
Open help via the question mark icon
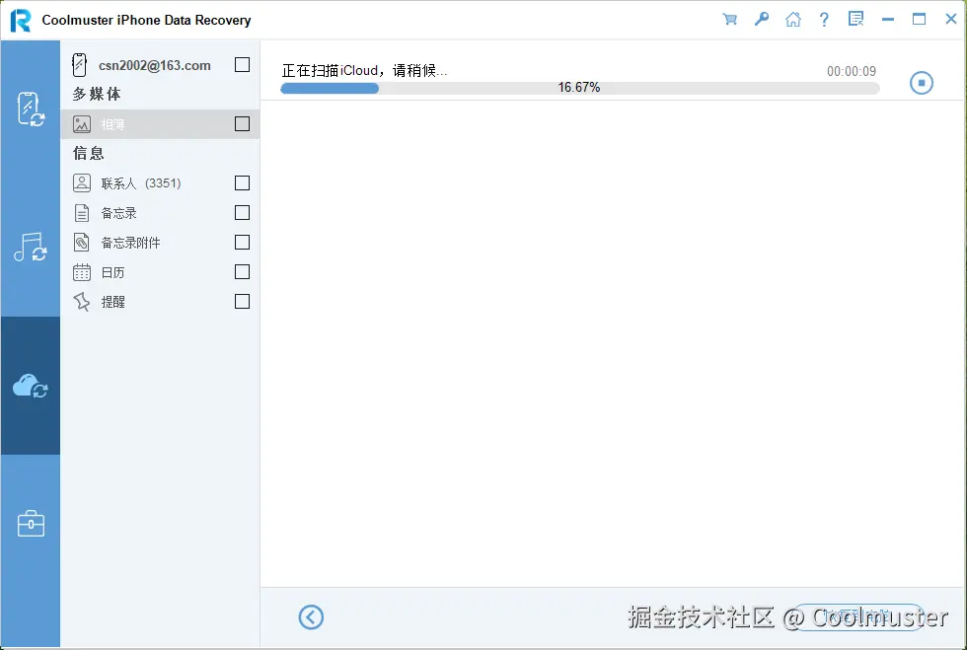(x=824, y=19)
